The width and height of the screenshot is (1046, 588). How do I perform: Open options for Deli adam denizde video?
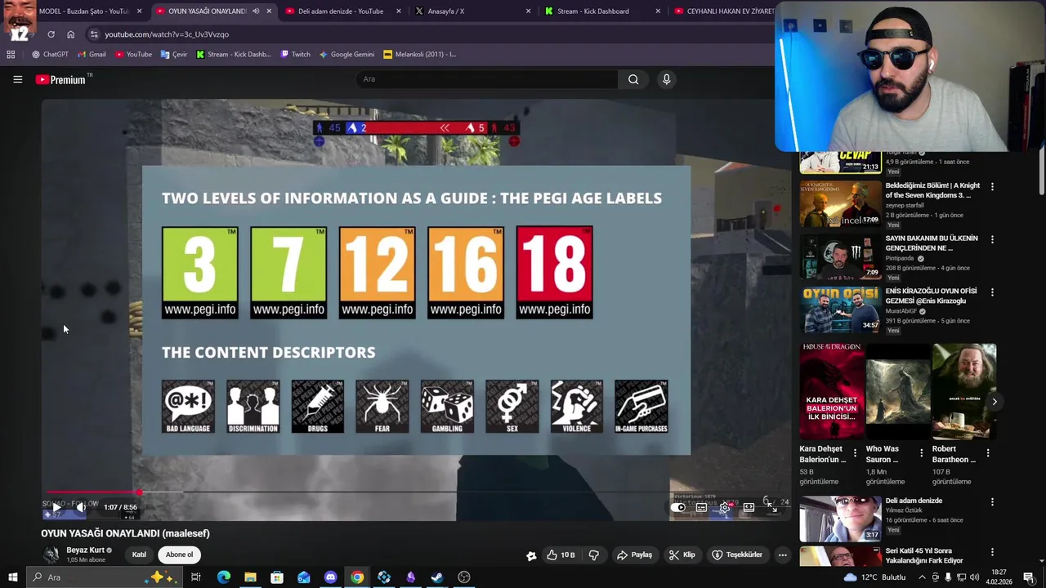coord(992,502)
